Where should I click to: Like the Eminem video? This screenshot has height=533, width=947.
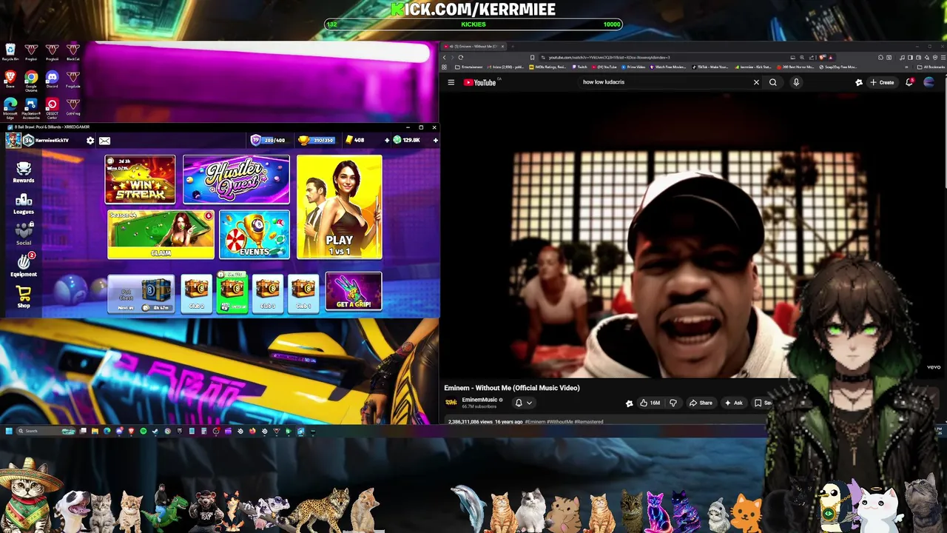tap(650, 403)
